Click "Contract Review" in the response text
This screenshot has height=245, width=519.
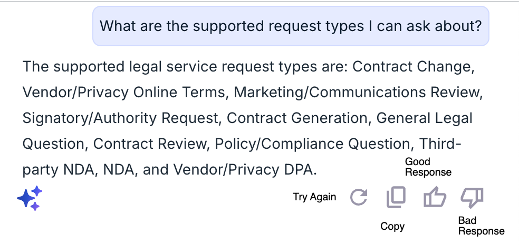point(149,144)
